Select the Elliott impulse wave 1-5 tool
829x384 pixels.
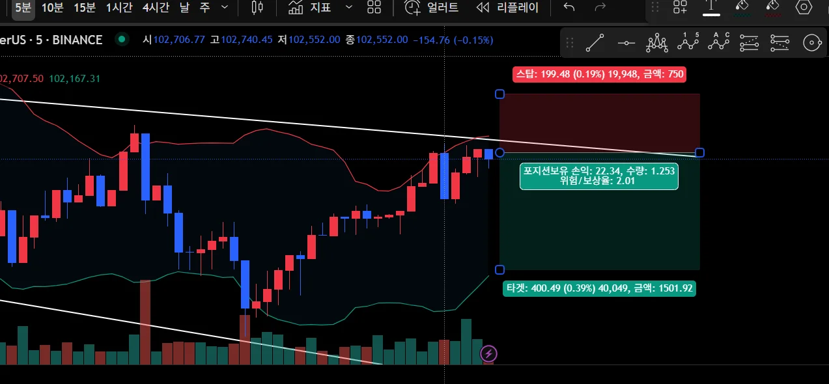(x=688, y=43)
